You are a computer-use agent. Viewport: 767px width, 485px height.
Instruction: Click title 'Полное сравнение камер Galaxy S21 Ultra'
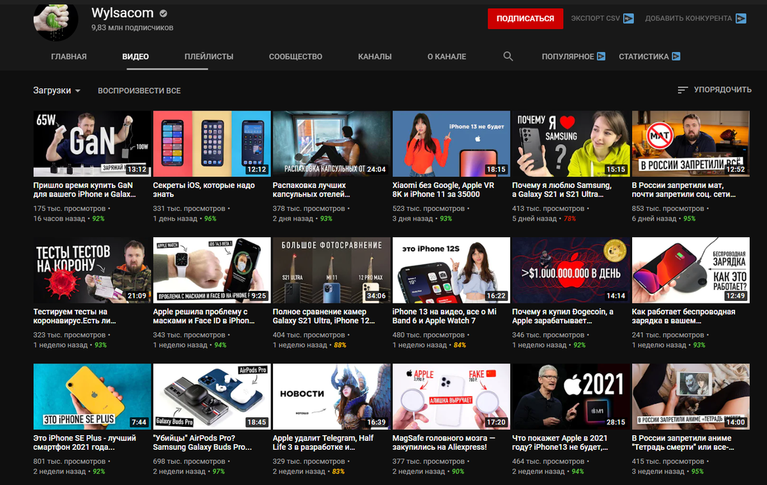(324, 316)
